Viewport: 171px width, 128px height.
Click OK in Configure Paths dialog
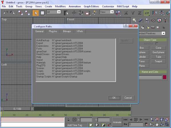click(114, 97)
